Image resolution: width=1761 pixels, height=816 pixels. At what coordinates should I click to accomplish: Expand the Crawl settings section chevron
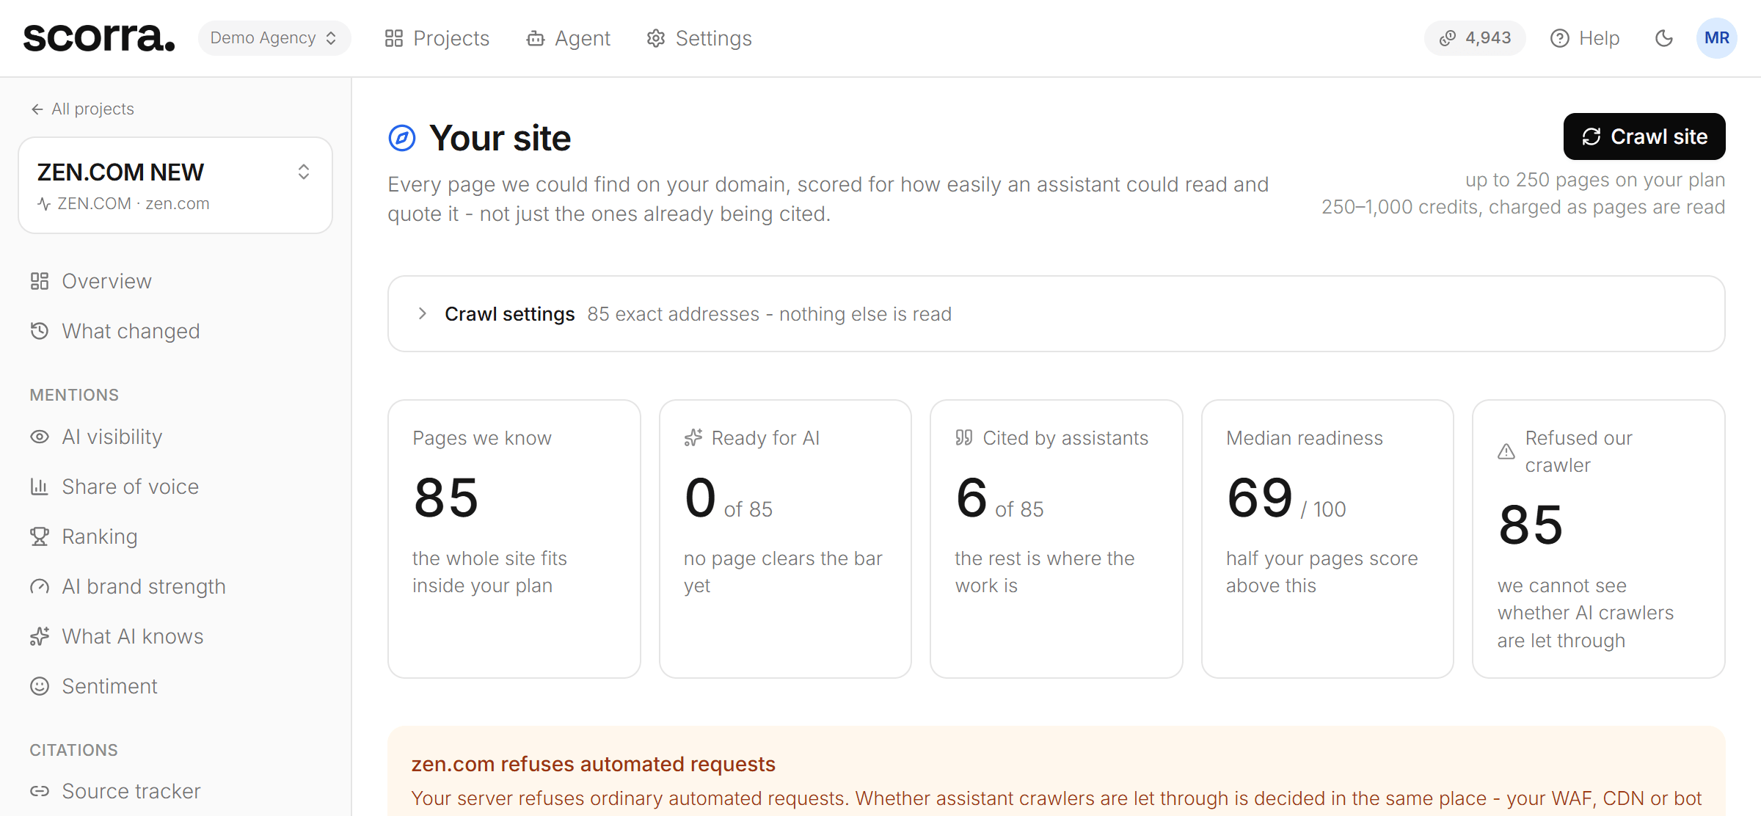(423, 313)
